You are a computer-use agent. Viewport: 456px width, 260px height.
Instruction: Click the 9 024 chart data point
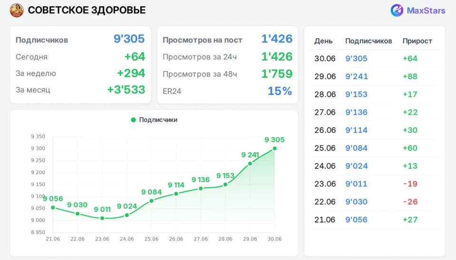[x=127, y=215]
